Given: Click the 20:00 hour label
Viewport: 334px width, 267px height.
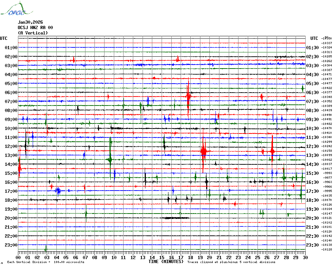Looking at the screenshot, I should pyautogui.click(x=11, y=218).
